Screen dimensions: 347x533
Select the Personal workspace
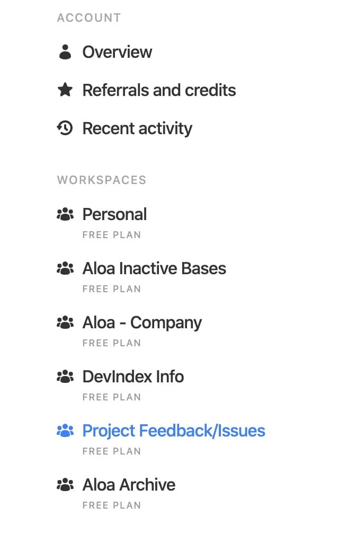click(114, 214)
